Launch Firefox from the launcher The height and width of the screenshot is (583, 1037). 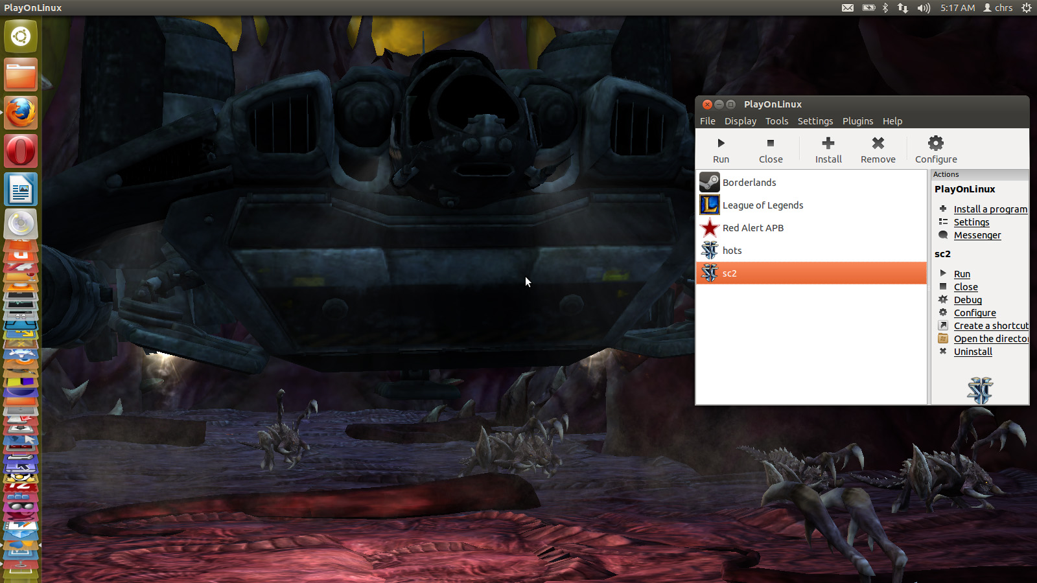pos(21,113)
